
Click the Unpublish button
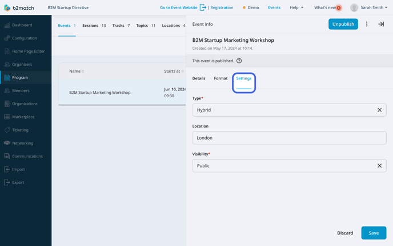(x=343, y=24)
